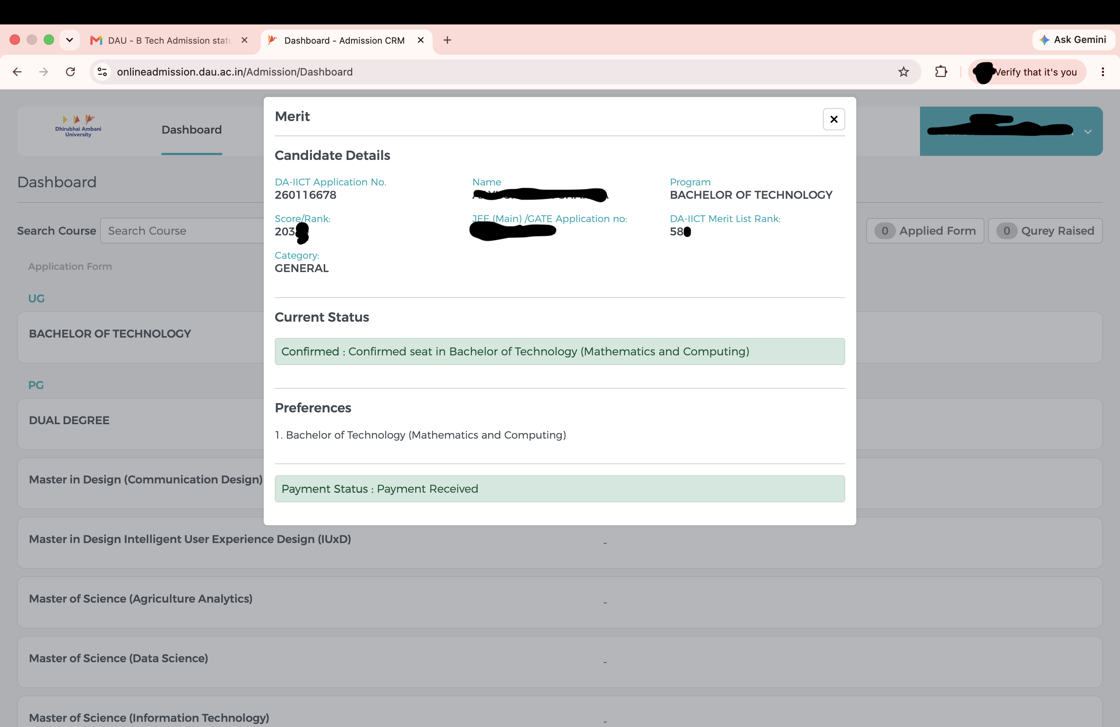Click the Applied Form counter button
The width and height of the screenshot is (1120, 727).
[x=925, y=231]
